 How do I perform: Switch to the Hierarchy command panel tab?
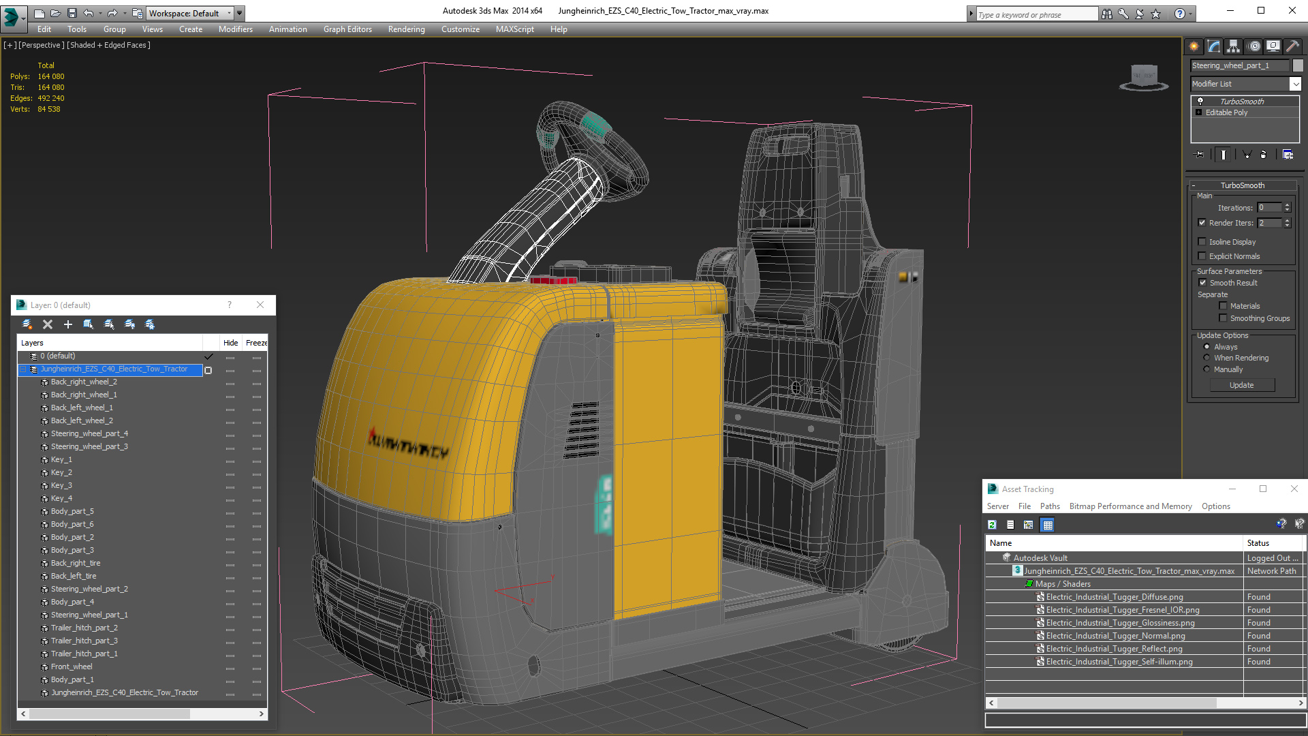pos(1234,46)
